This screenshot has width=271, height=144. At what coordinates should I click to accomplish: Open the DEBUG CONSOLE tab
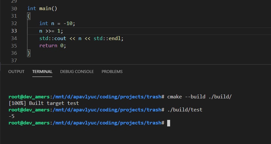point(77,72)
